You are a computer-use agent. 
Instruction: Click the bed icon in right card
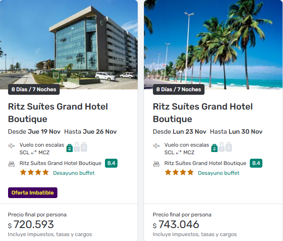pyautogui.click(x=157, y=164)
